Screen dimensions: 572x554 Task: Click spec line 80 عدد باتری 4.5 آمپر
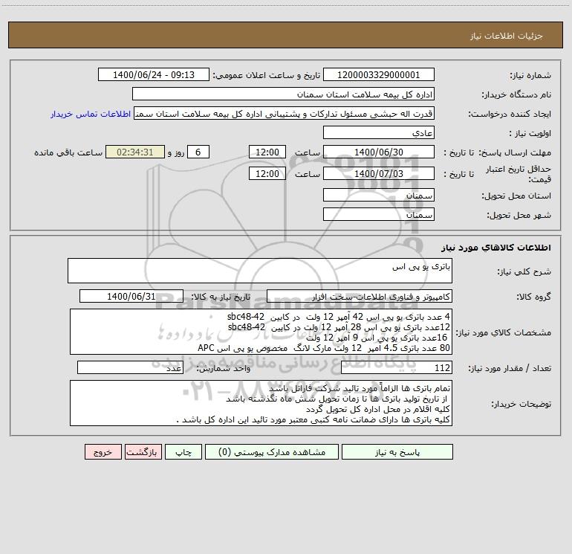coord(324,348)
